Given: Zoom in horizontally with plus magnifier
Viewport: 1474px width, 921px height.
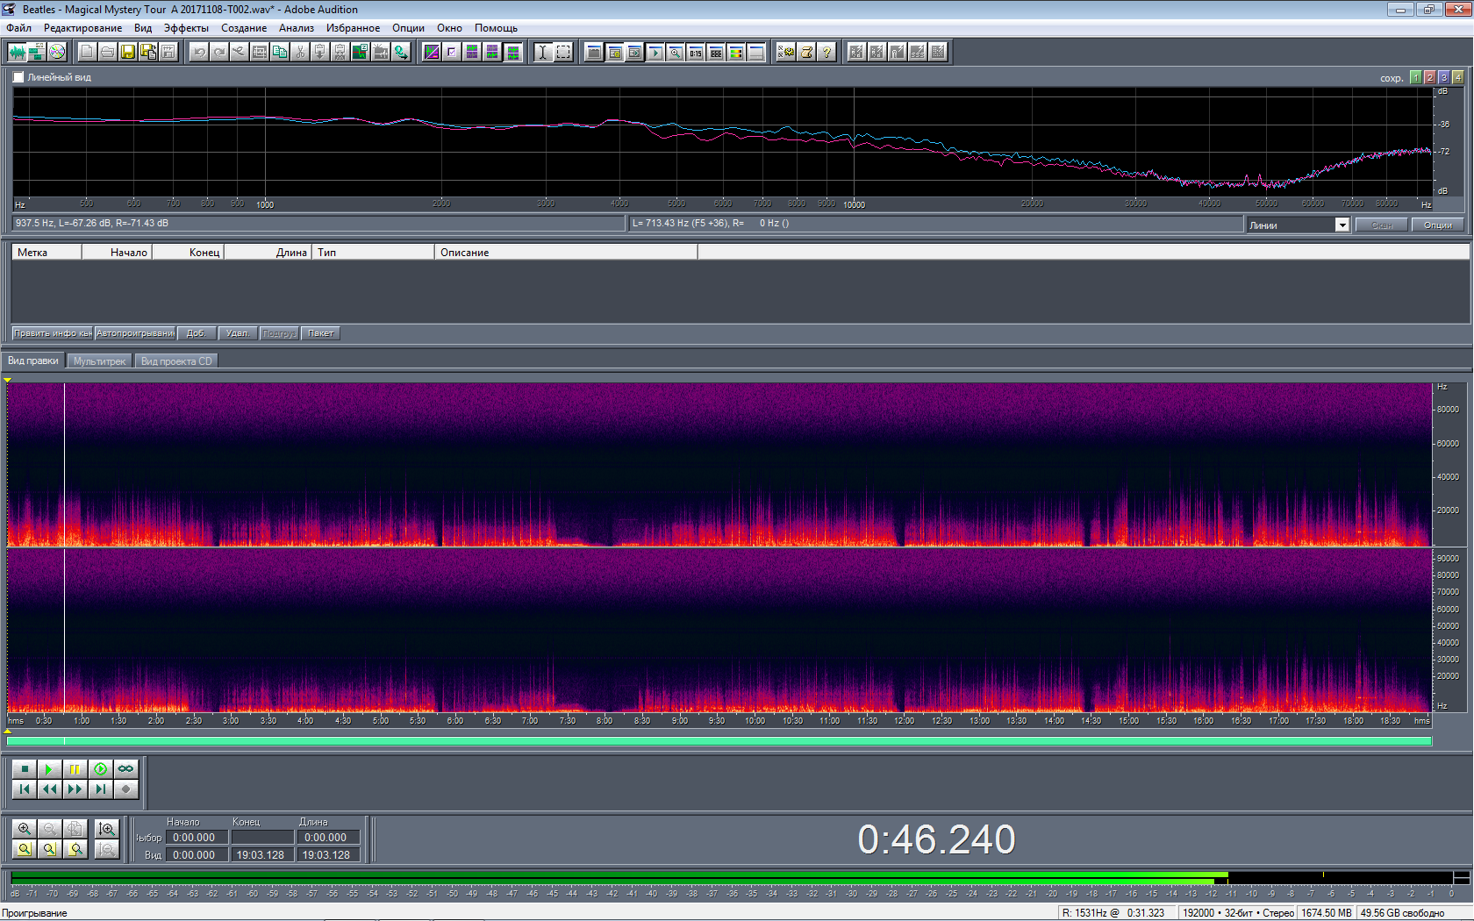Looking at the screenshot, I should 25,829.
